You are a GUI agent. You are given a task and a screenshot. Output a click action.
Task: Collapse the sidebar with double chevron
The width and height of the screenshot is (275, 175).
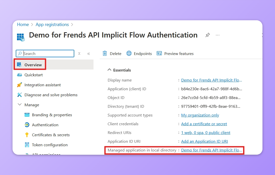click(88, 54)
